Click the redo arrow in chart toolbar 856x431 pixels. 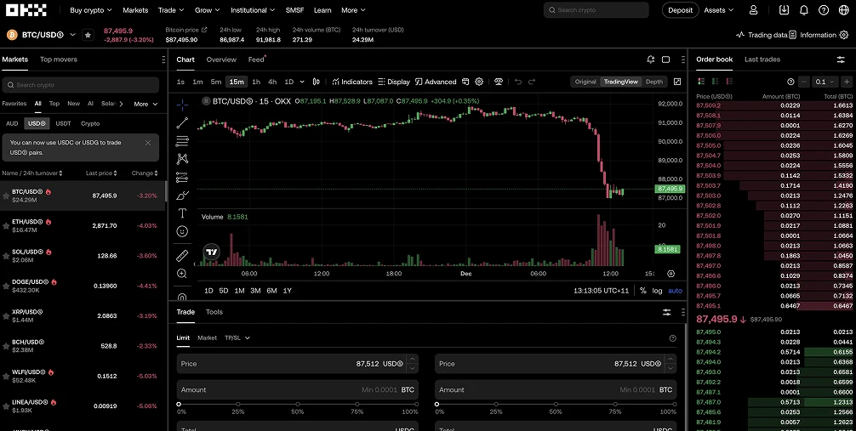[x=532, y=82]
